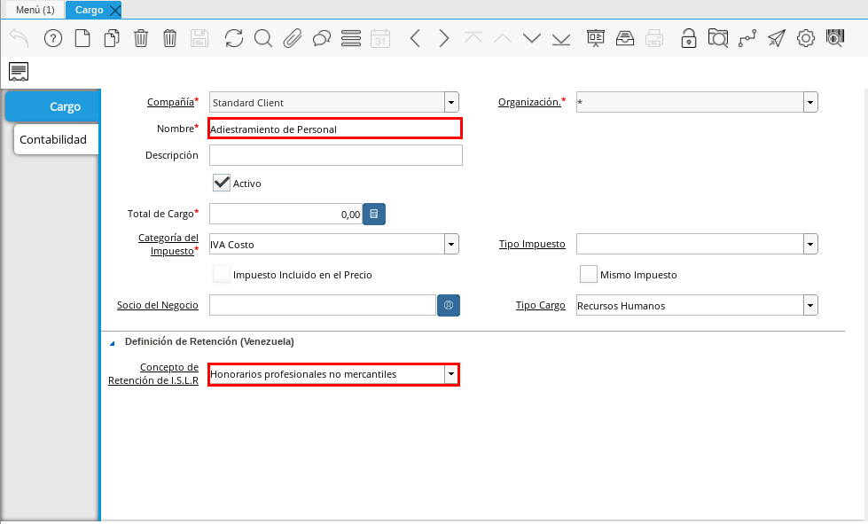Click the Undo changes toolbar icon
The image size is (868, 524).
(20, 38)
